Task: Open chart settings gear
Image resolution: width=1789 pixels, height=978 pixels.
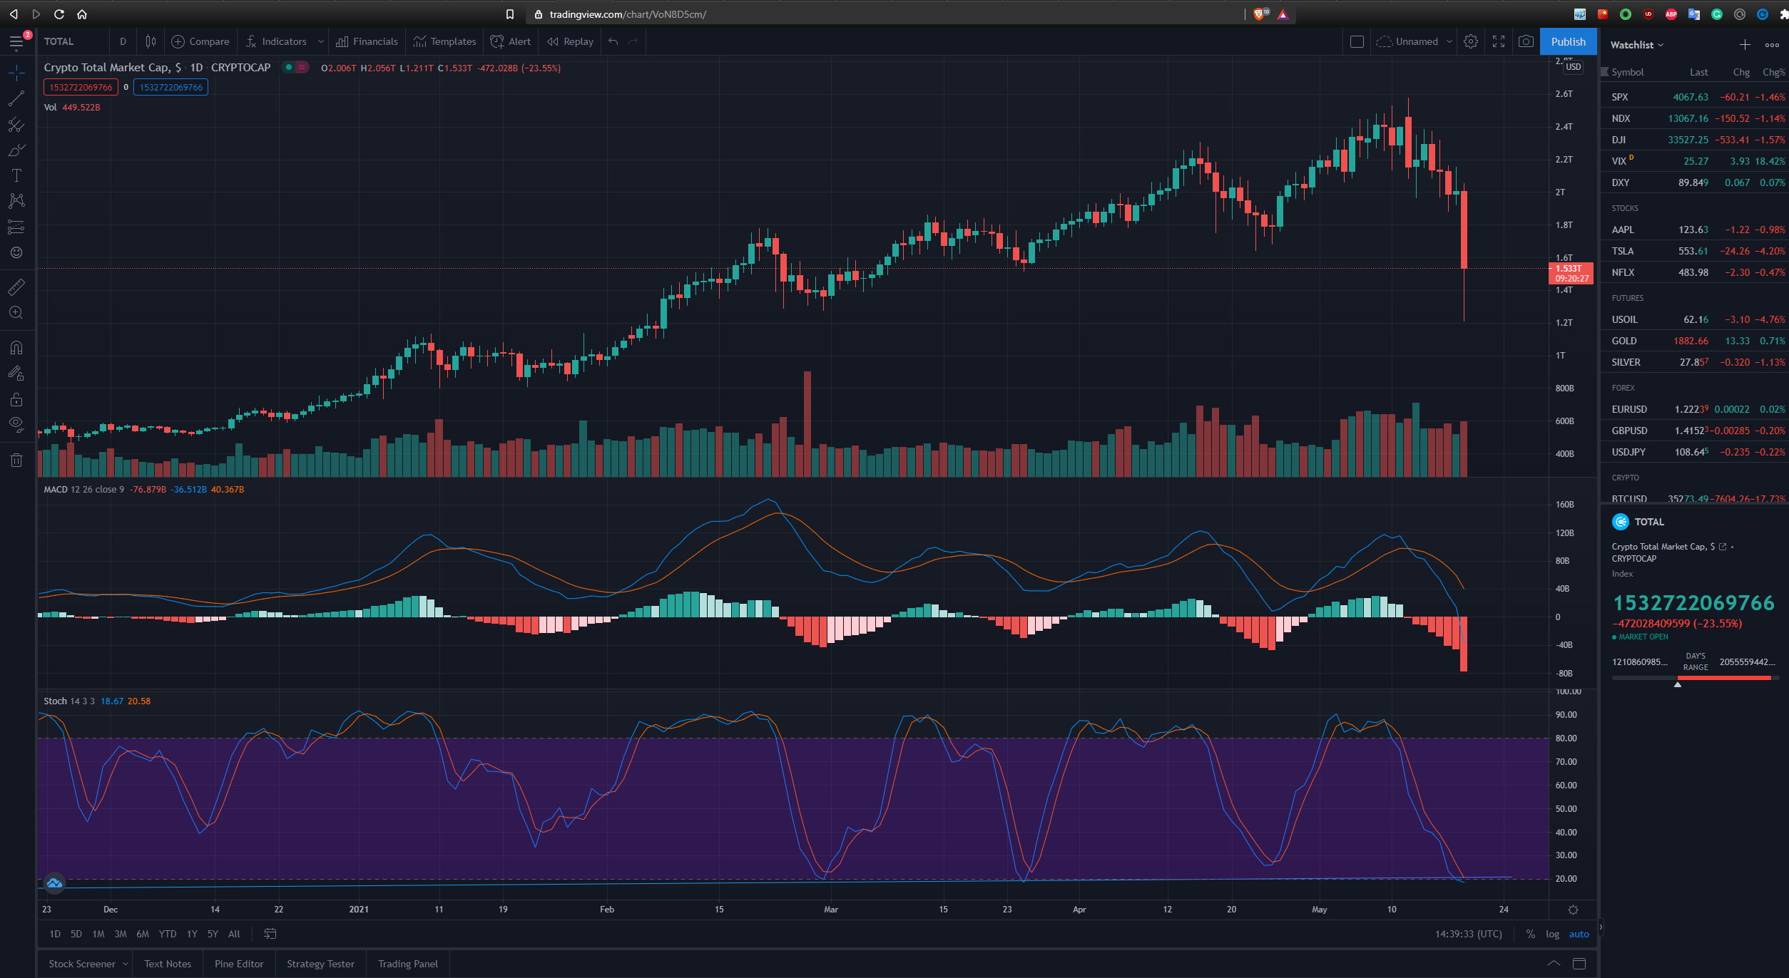Action: tap(1470, 41)
